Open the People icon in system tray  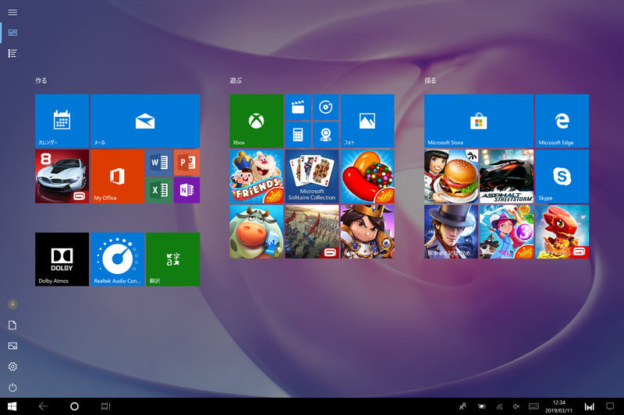click(463, 406)
